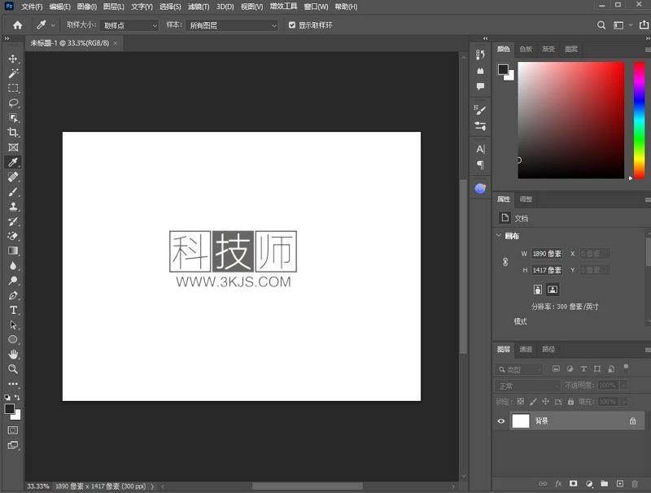This screenshot has height=493, width=651.
Task: Toggle Quick Mask mode icon
Action: pyautogui.click(x=13, y=430)
